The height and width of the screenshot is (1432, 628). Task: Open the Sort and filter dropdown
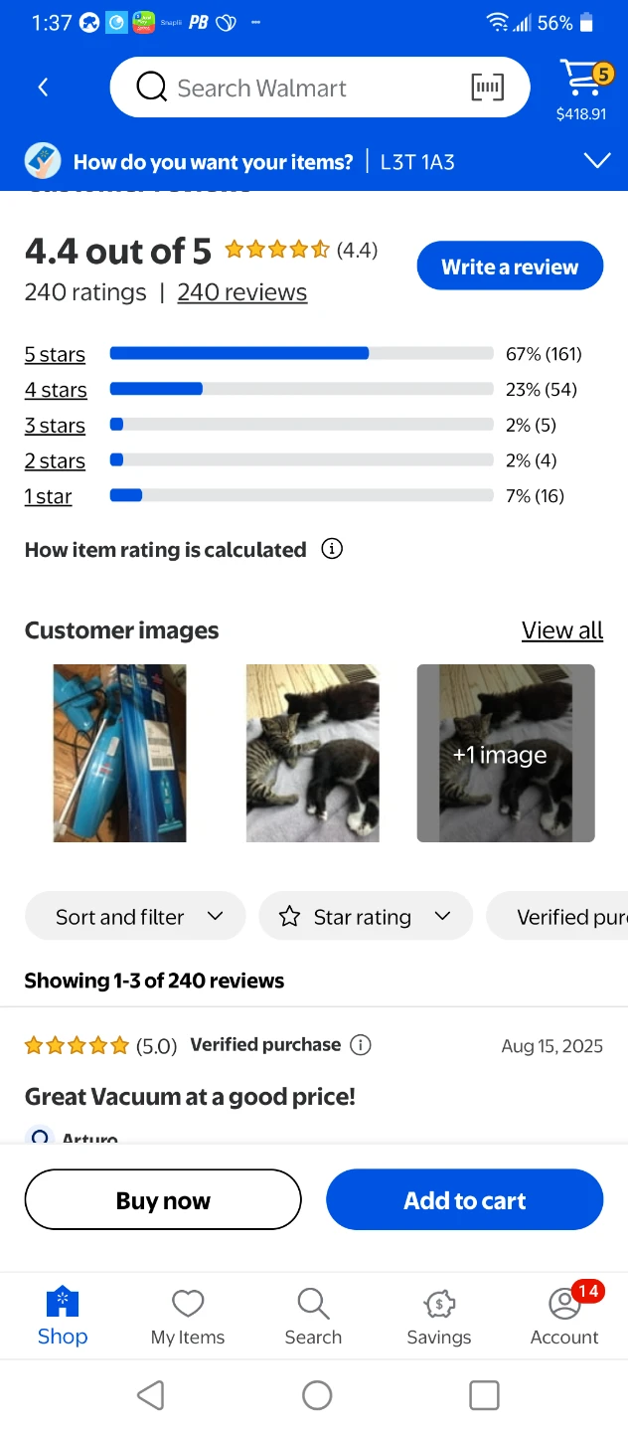tap(135, 917)
